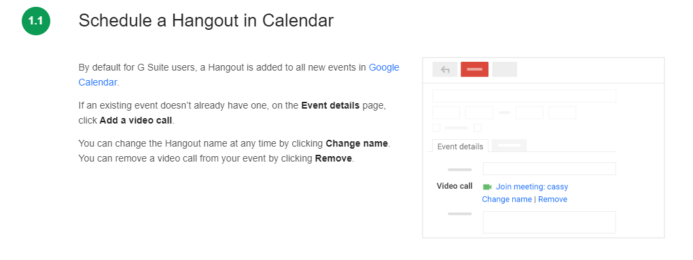This screenshot has height=260, width=693.
Task: Open the Google Calendar link
Action: [238, 75]
